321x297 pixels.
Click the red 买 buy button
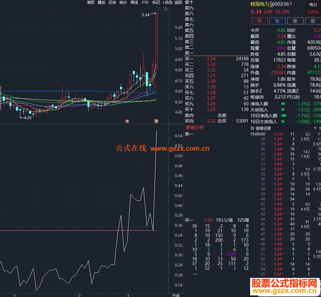tap(259, 21)
